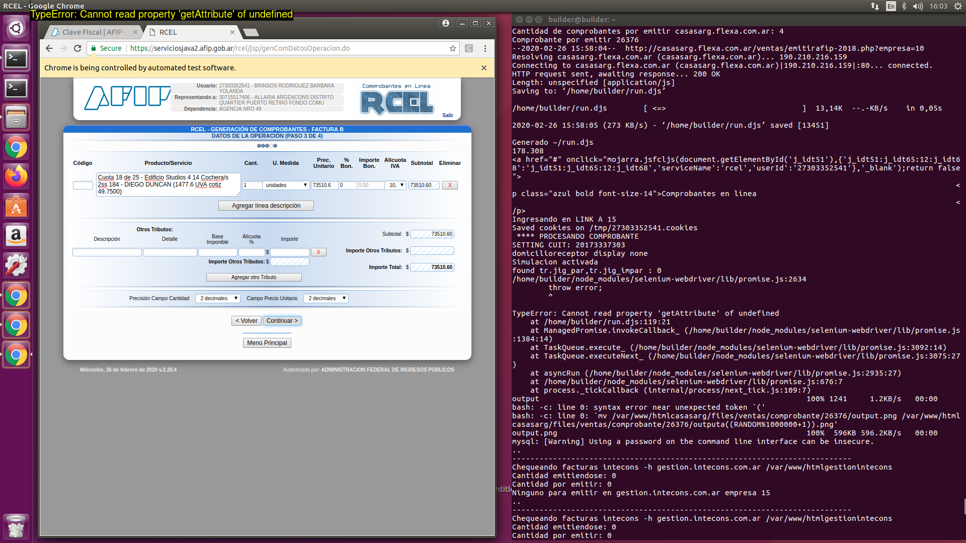This screenshot has height=543, width=966.
Task: Launch Firefox from the dock
Action: pos(16,176)
